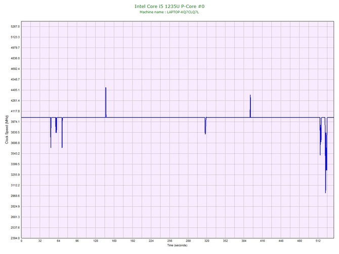Click the 416 tick on time axis
The height and width of the screenshot is (254, 339).
click(263, 241)
